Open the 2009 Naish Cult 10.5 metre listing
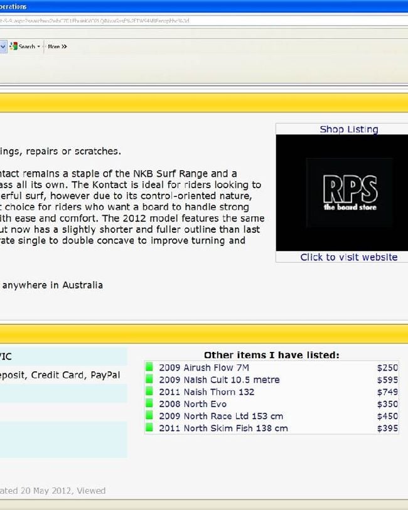 point(219,380)
